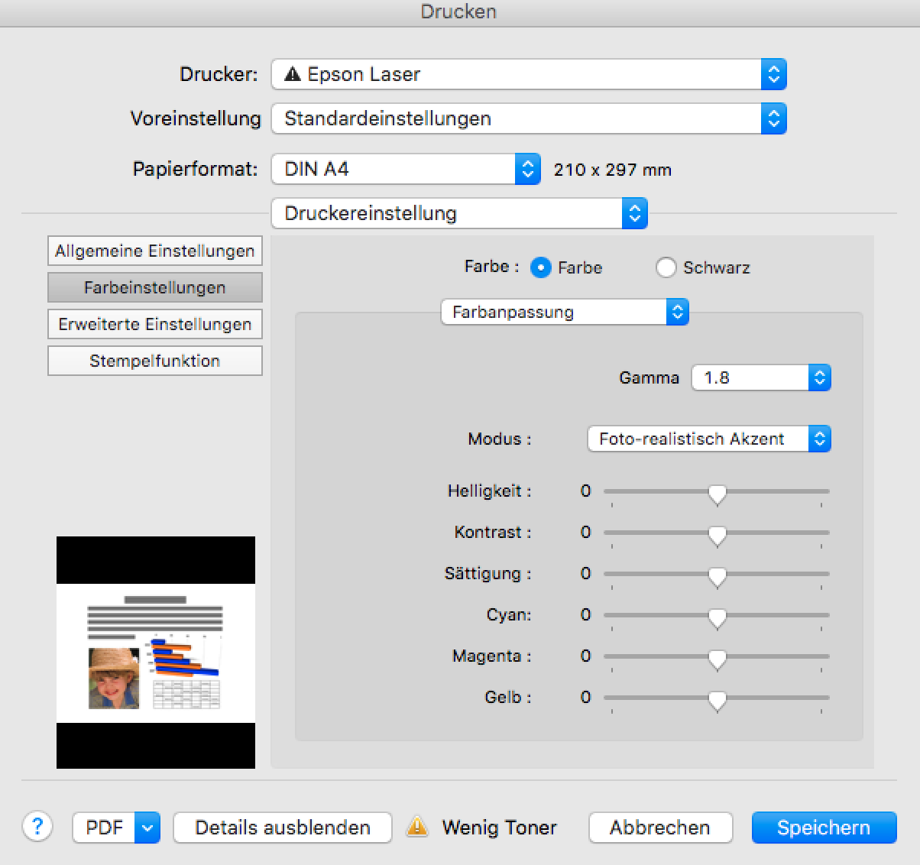The image size is (920, 865).
Task: Open the PDF dropdown arrow
Action: tap(147, 828)
